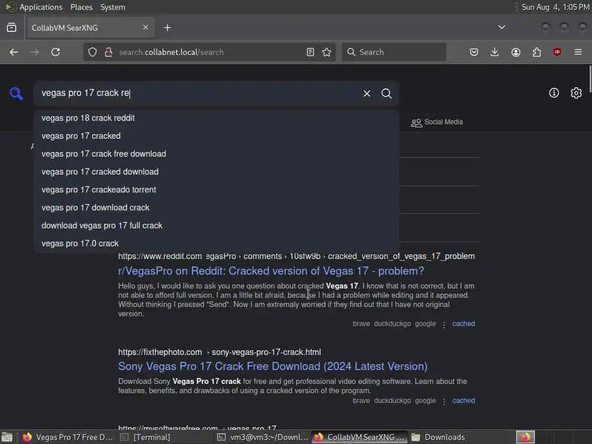Choose suggestion 'download vegas pro 17 full crack'

pos(216,226)
